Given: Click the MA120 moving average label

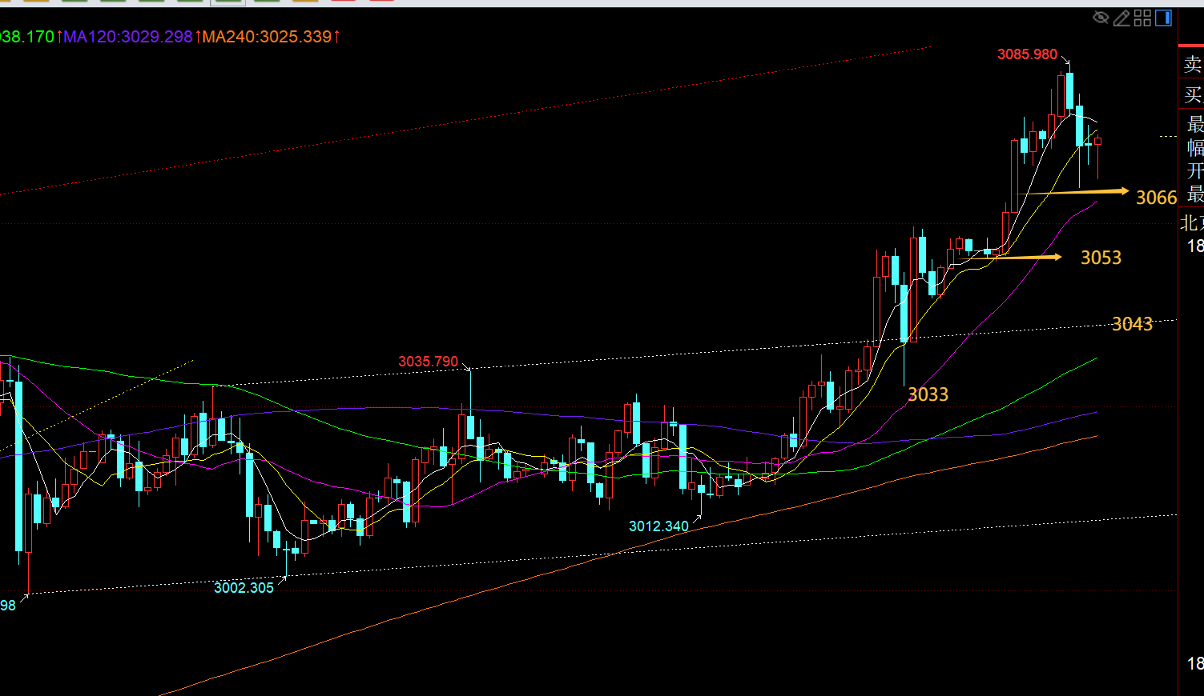Looking at the screenshot, I should click(128, 37).
